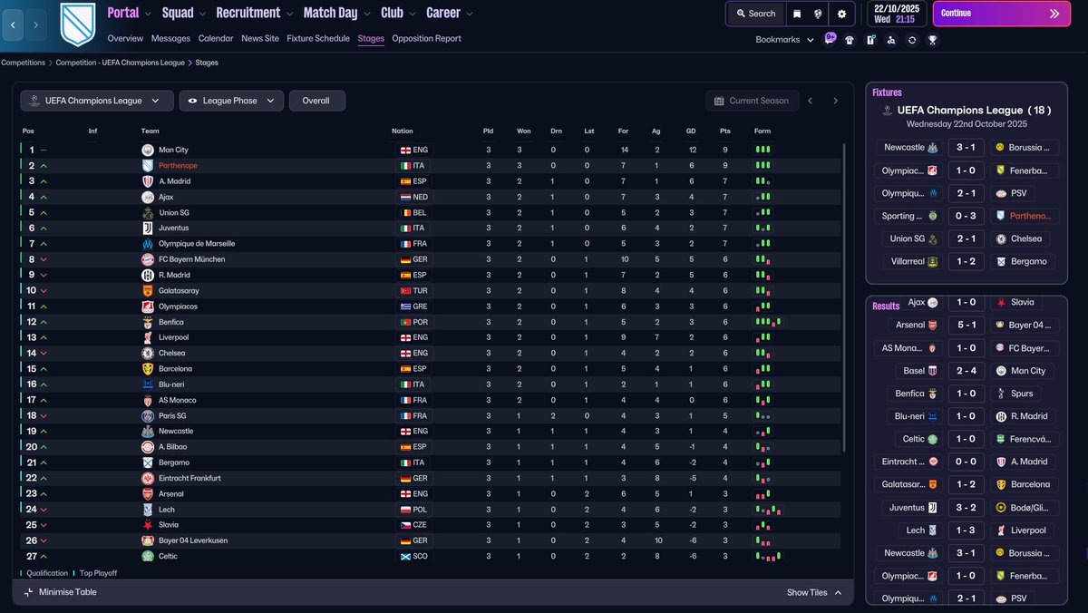Click the TUR flag in Galatasaray row

(405, 290)
